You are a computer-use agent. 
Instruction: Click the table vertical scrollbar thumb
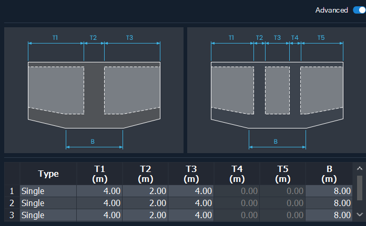360,188
